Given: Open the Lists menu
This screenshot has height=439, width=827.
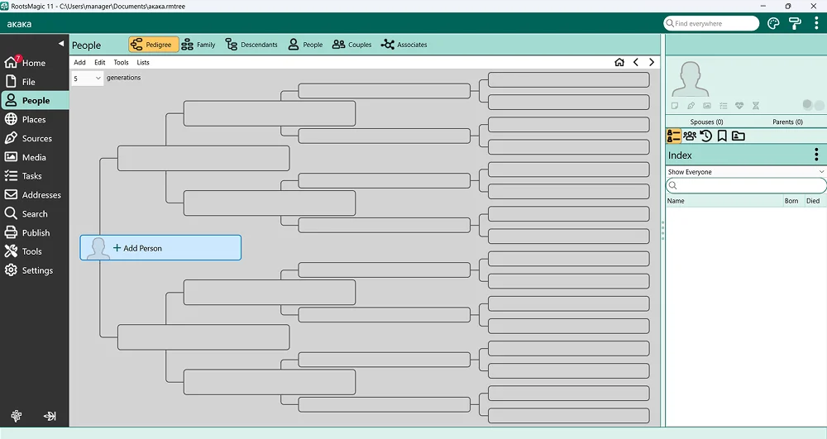Looking at the screenshot, I should (x=143, y=63).
